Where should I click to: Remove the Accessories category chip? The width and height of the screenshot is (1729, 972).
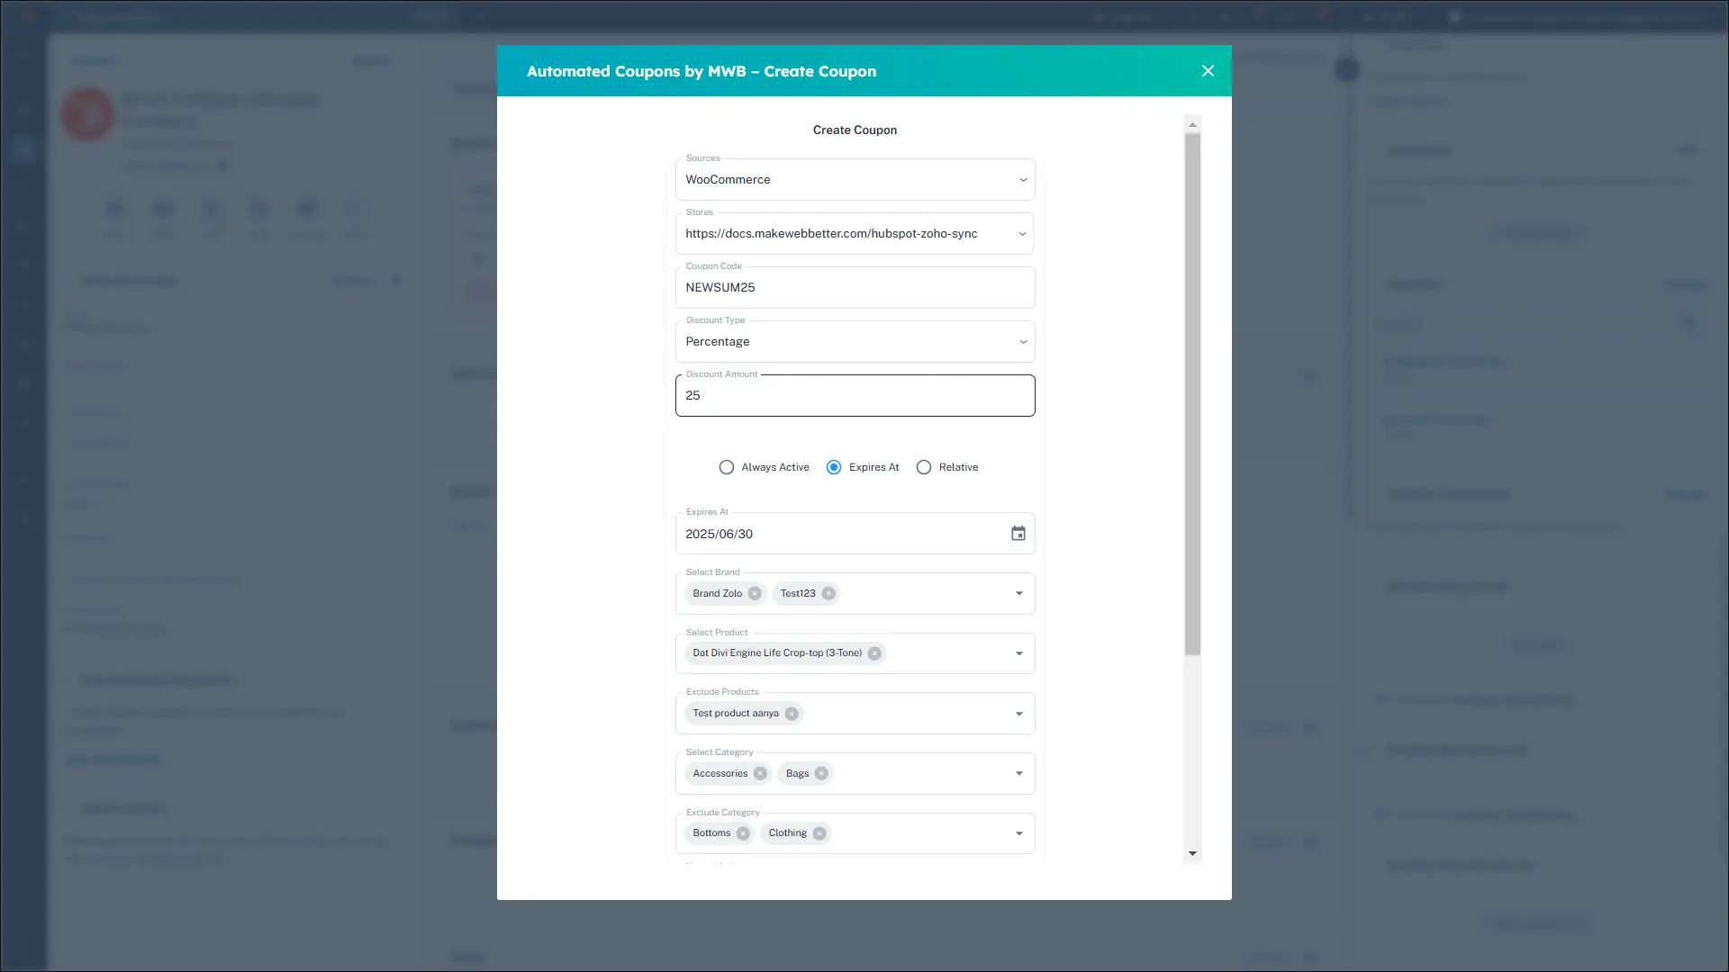pyautogui.click(x=760, y=773)
